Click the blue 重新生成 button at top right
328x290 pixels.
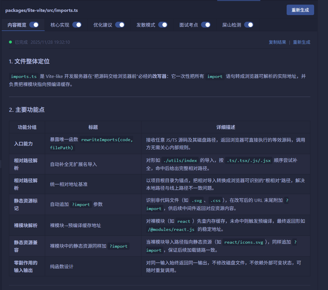point(300,10)
